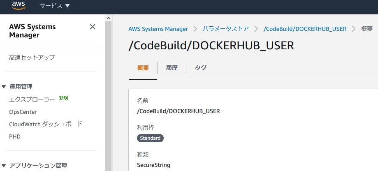Open OpsCenter in the sidebar

pyautogui.click(x=23, y=112)
